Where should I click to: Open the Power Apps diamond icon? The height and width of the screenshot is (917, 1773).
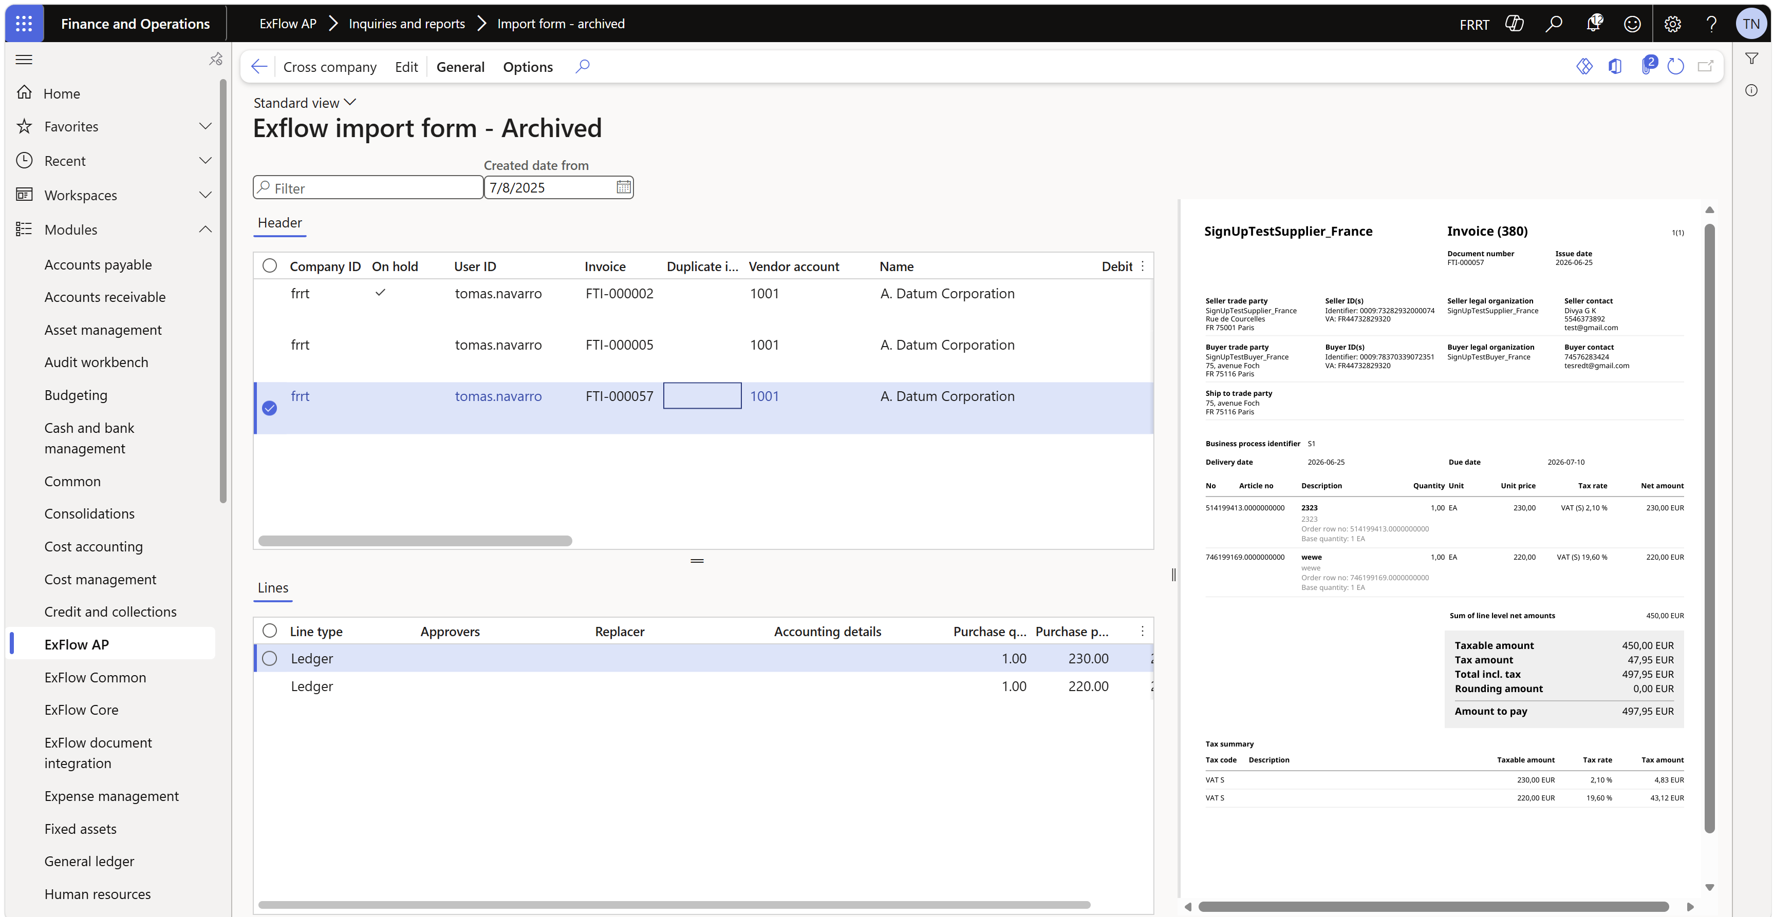point(1584,67)
